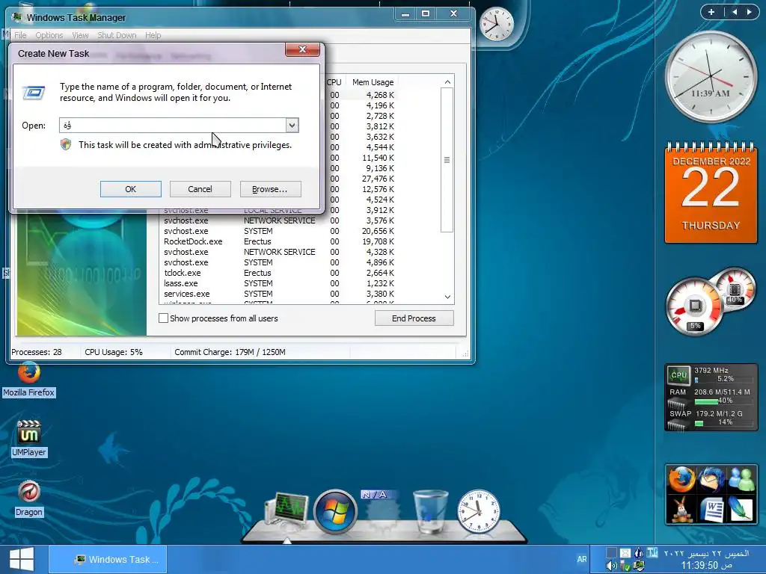The width and height of the screenshot is (766, 574).
Task: Click the clock icon in RocketDock
Action: coord(479,511)
